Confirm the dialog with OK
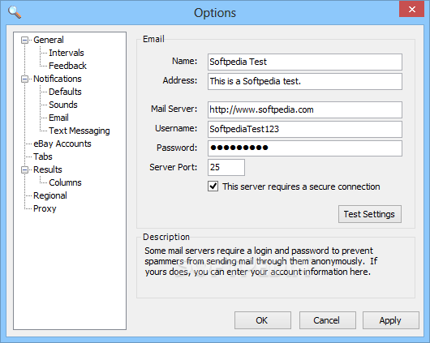Screen dimensions: 430x343 pyautogui.click(x=262, y=320)
